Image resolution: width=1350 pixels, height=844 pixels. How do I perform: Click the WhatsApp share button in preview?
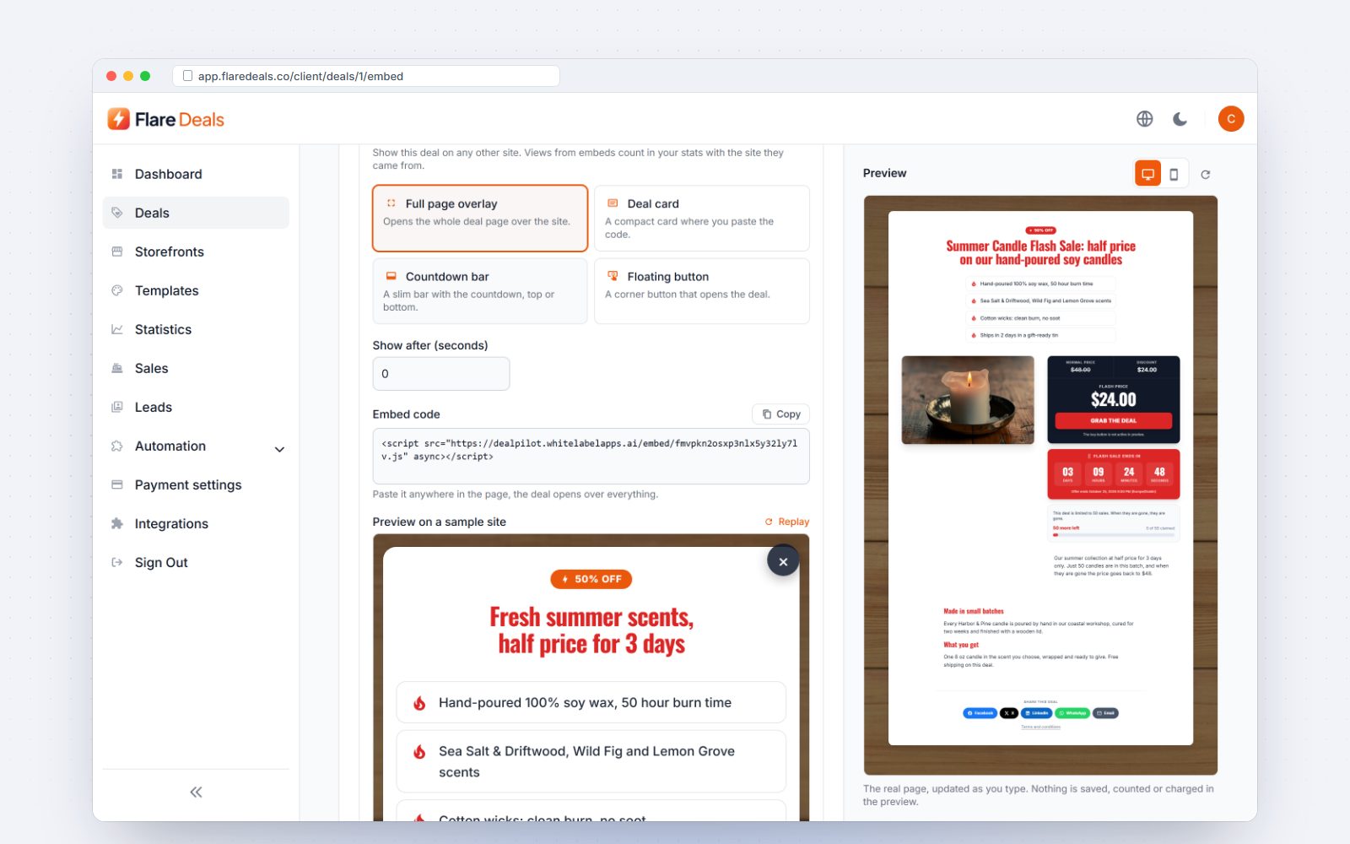[1072, 713]
